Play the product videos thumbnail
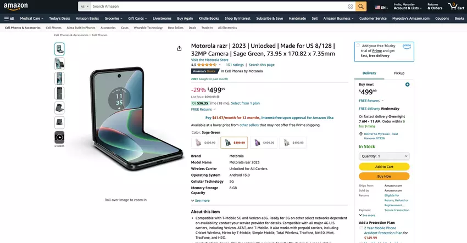467x243 pixels. click(59, 137)
